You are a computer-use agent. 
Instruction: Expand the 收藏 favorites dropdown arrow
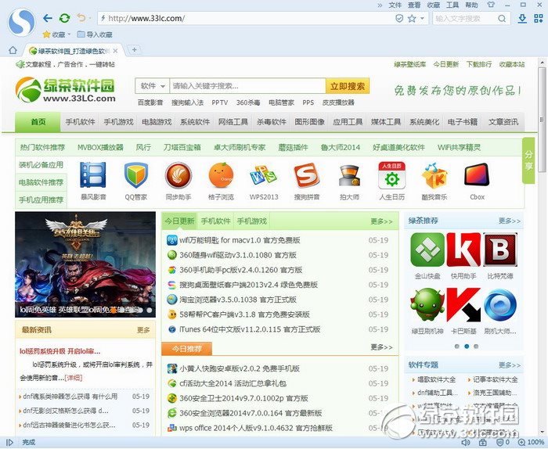click(69, 34)
